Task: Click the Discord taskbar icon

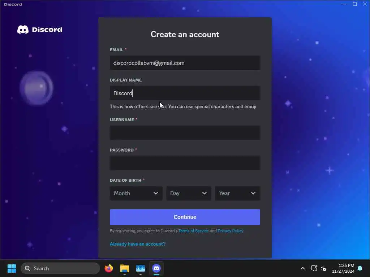Action: point(156,268)
